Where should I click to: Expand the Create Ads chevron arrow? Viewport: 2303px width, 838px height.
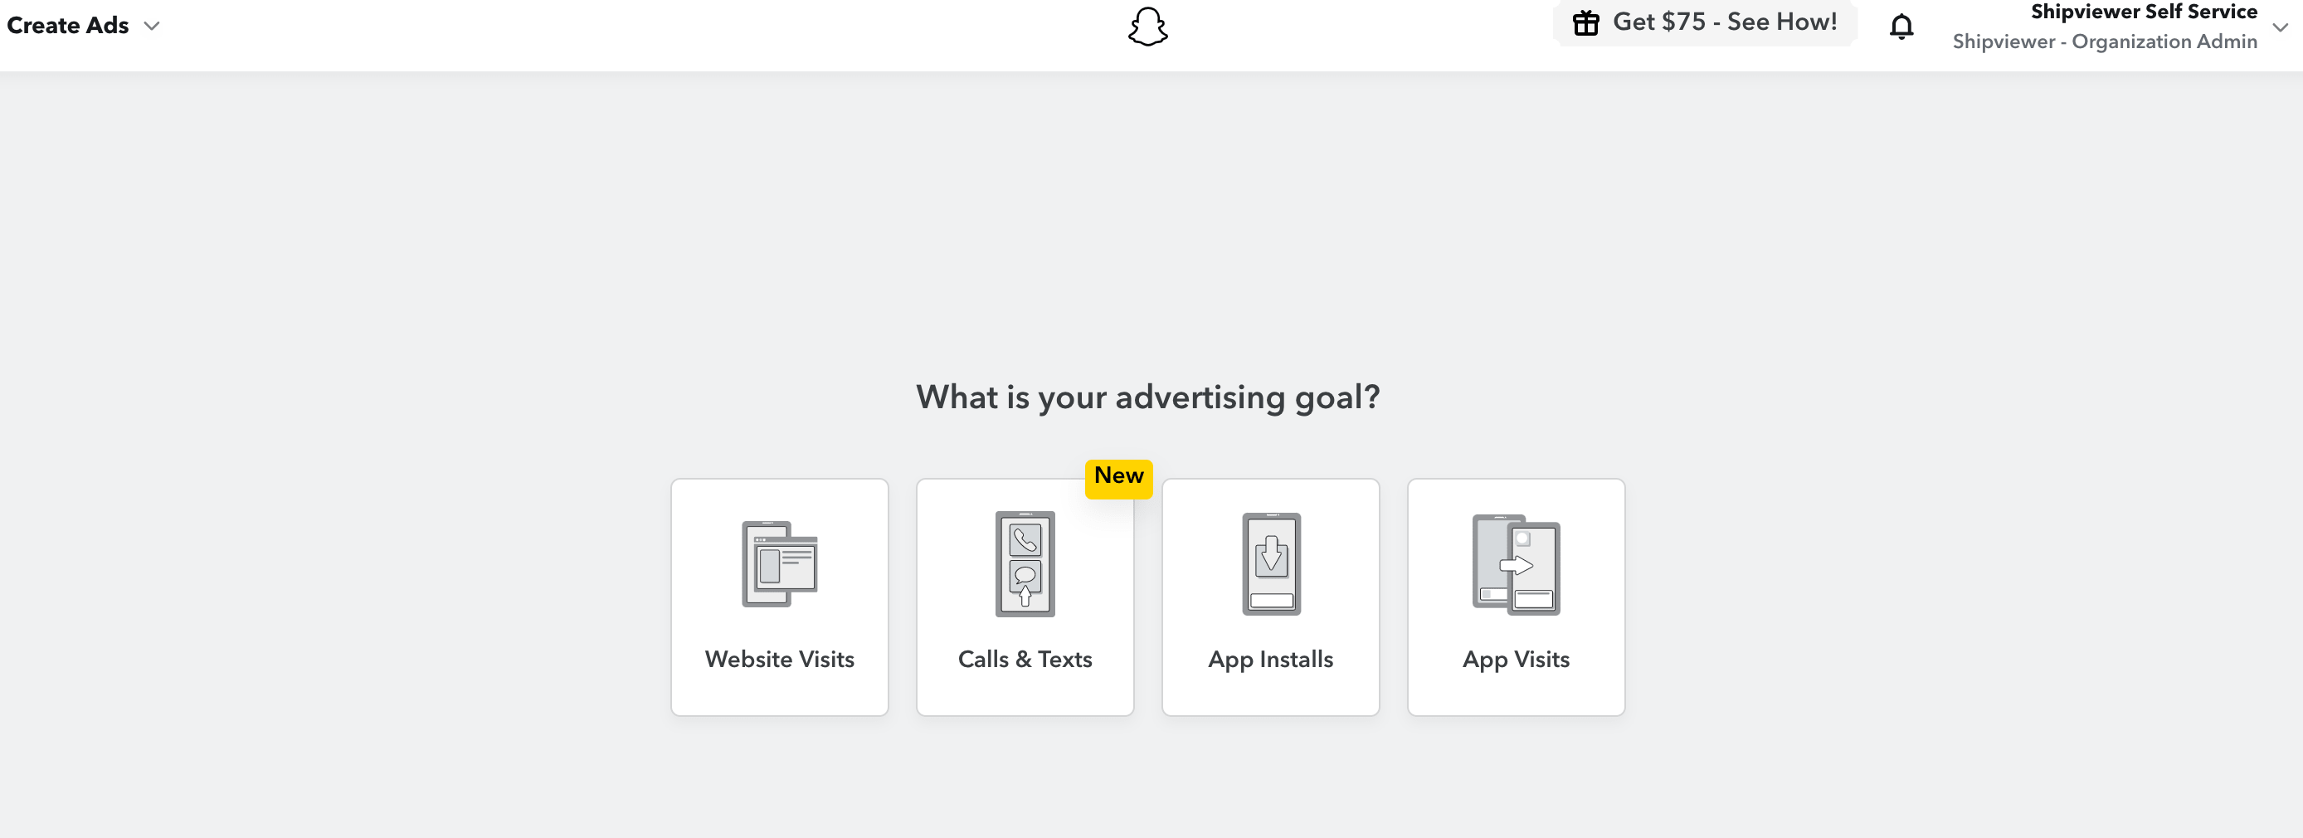[x=152, y=26]
